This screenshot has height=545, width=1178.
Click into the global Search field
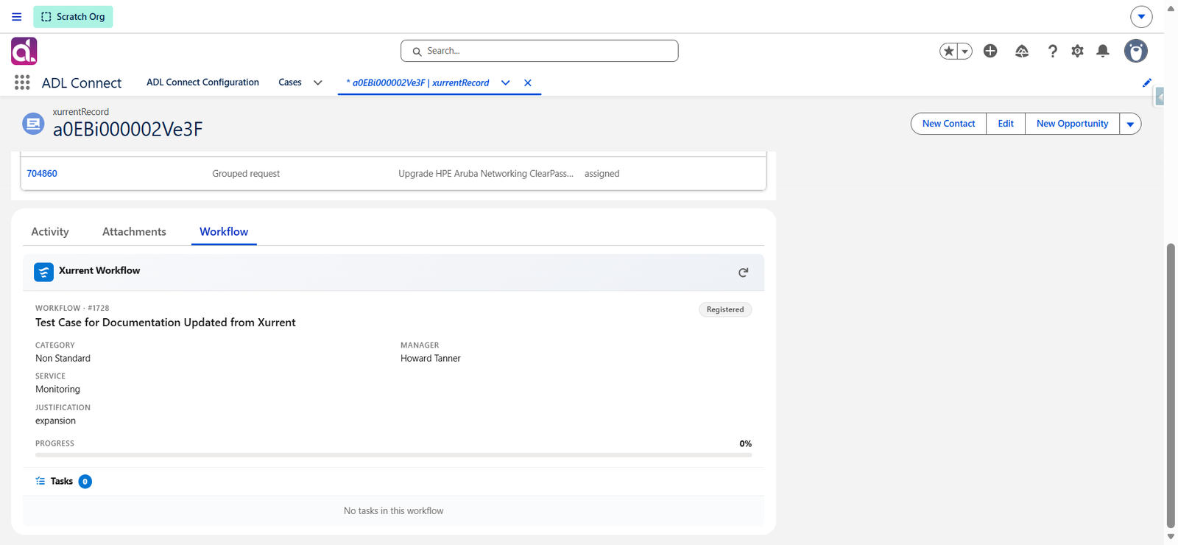pos(539,51)
